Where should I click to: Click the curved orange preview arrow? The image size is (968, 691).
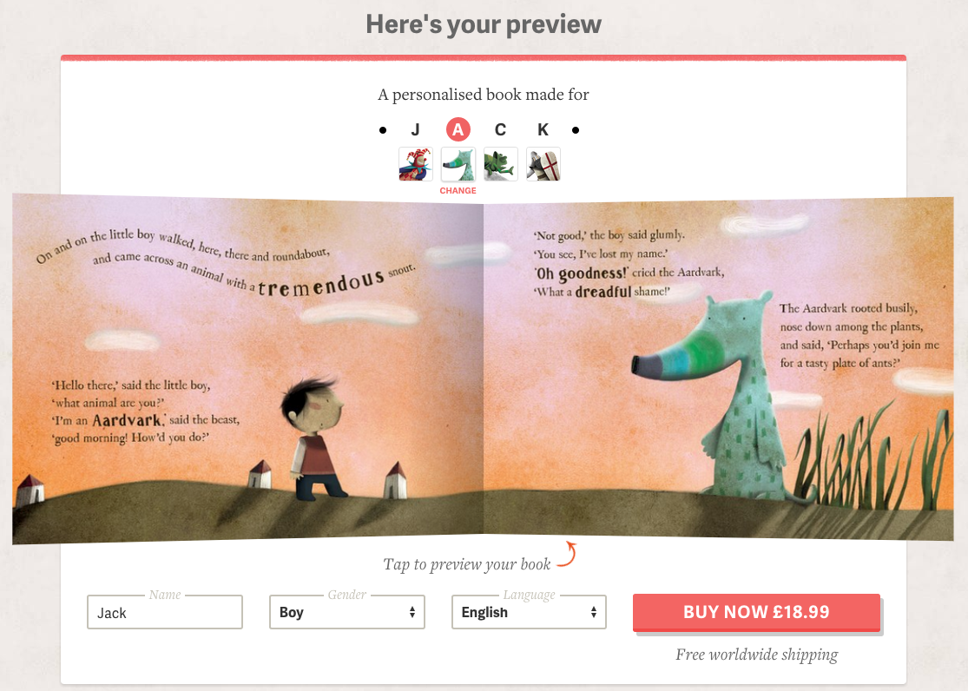tap(567, 554)
